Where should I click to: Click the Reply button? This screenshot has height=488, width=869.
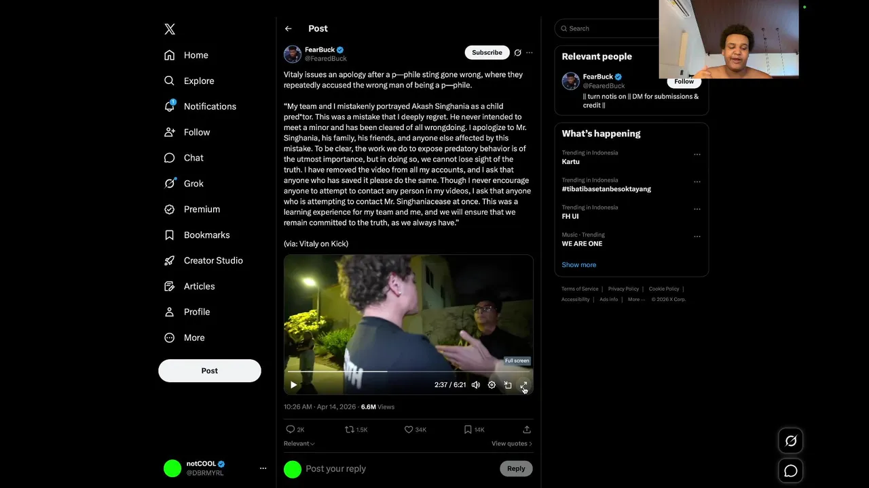coord(516,468)
